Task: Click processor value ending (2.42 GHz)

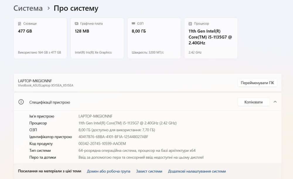Action: (x=127, y=123)
